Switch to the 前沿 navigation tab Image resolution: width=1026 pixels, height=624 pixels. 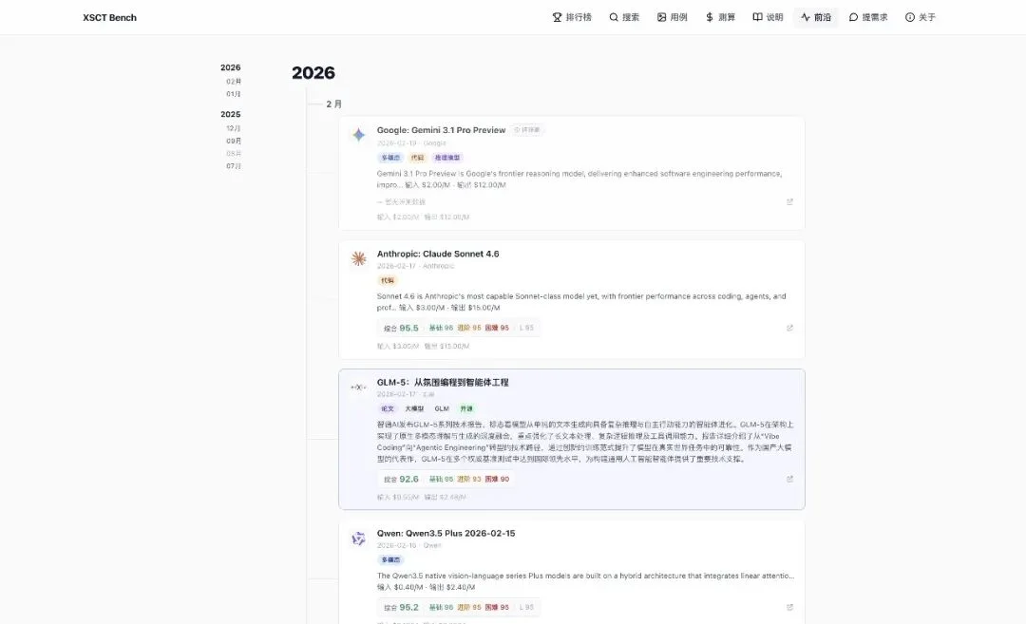click(815, 16)
